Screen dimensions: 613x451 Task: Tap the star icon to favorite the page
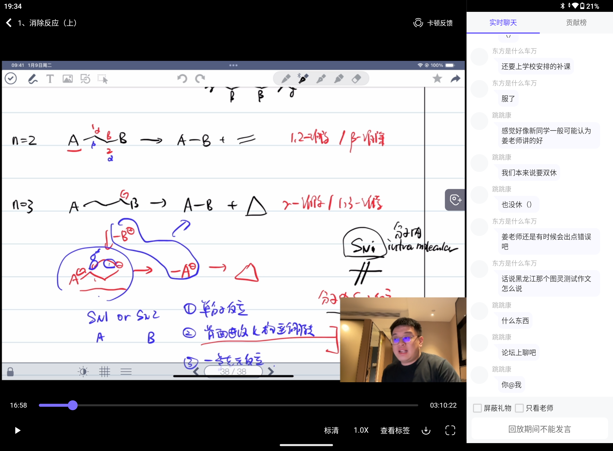(x=437, y=79)
